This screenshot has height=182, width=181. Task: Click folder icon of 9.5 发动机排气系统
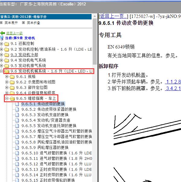tap(7, 66)
